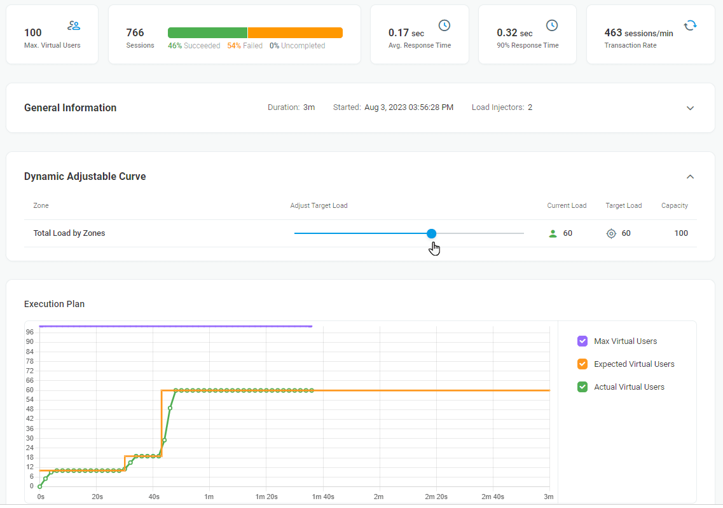Click the orange Failed portion of sessions bar

[295, 33]
